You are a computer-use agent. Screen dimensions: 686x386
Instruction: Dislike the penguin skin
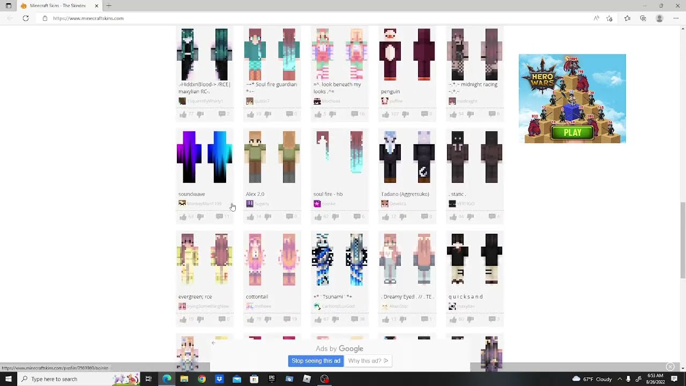405,114
